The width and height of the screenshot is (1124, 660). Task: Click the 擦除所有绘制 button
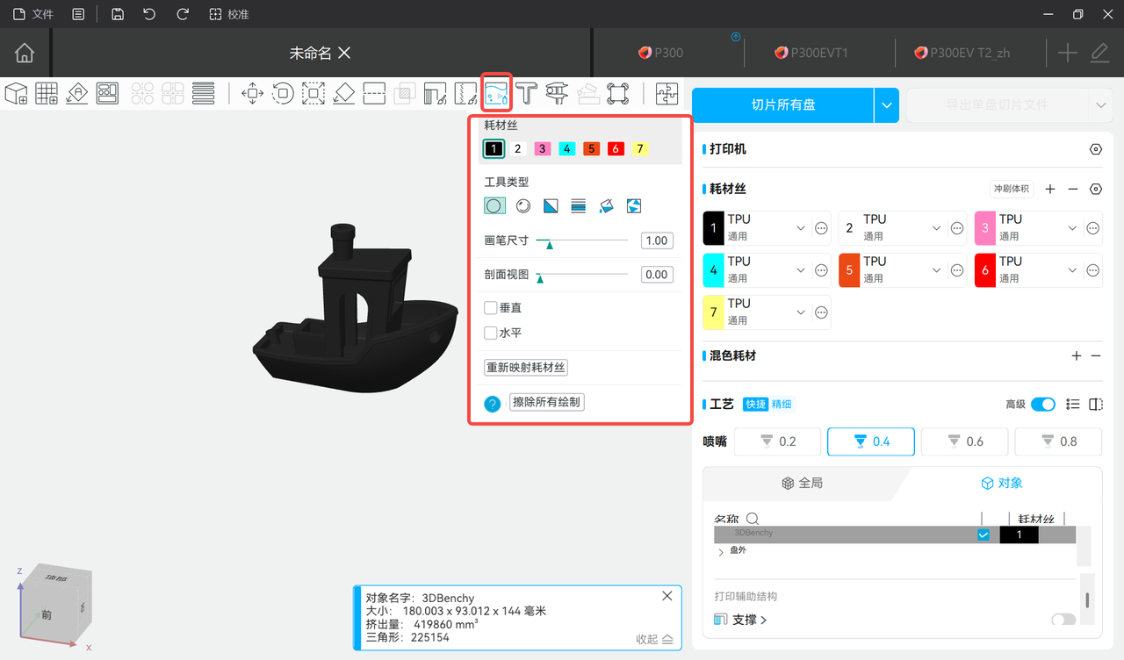[546, 403]
